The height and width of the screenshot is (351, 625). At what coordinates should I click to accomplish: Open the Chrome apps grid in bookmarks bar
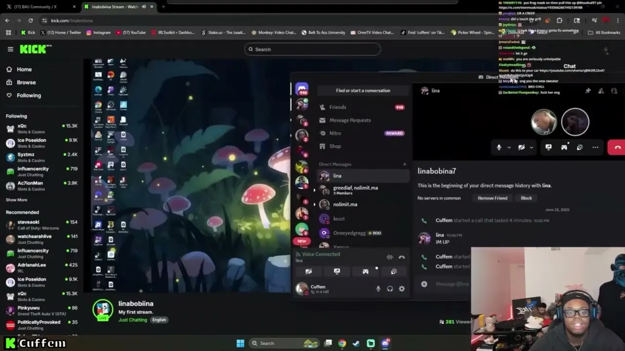8,33
